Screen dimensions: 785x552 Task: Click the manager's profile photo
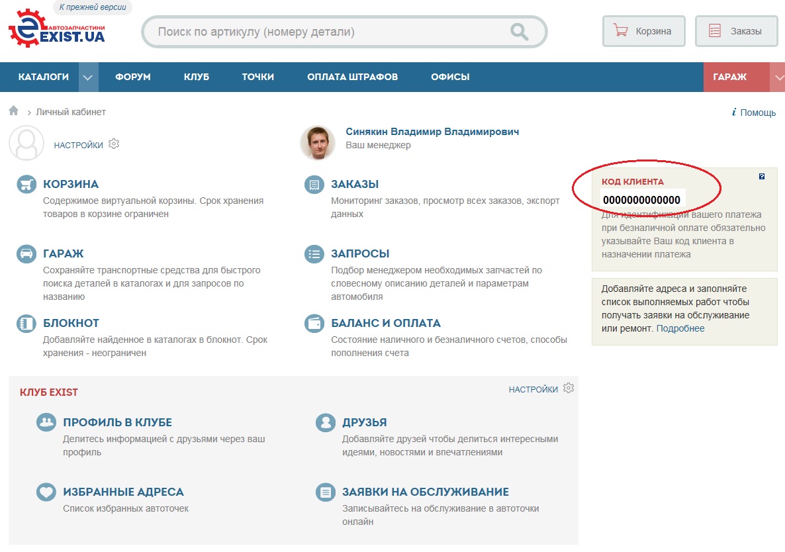pos(317,142)
